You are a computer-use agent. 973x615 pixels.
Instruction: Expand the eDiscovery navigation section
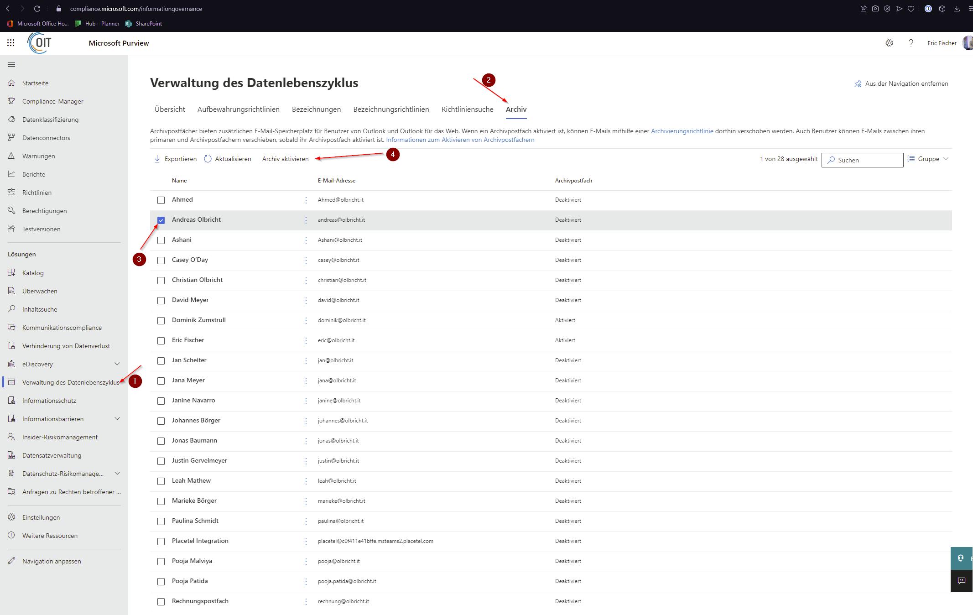click(117, 364)
